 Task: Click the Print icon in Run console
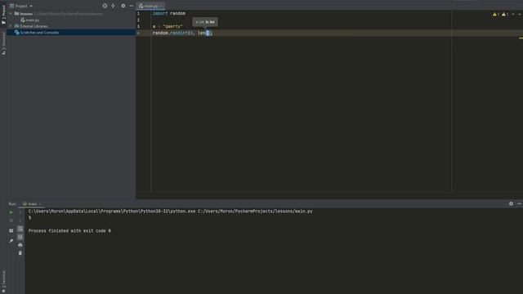pos(20,245)
